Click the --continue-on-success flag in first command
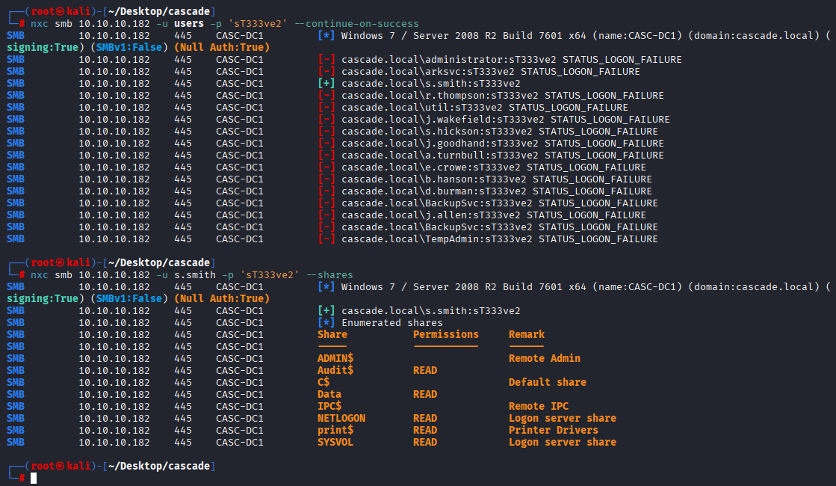 click(x=356, y=23)
